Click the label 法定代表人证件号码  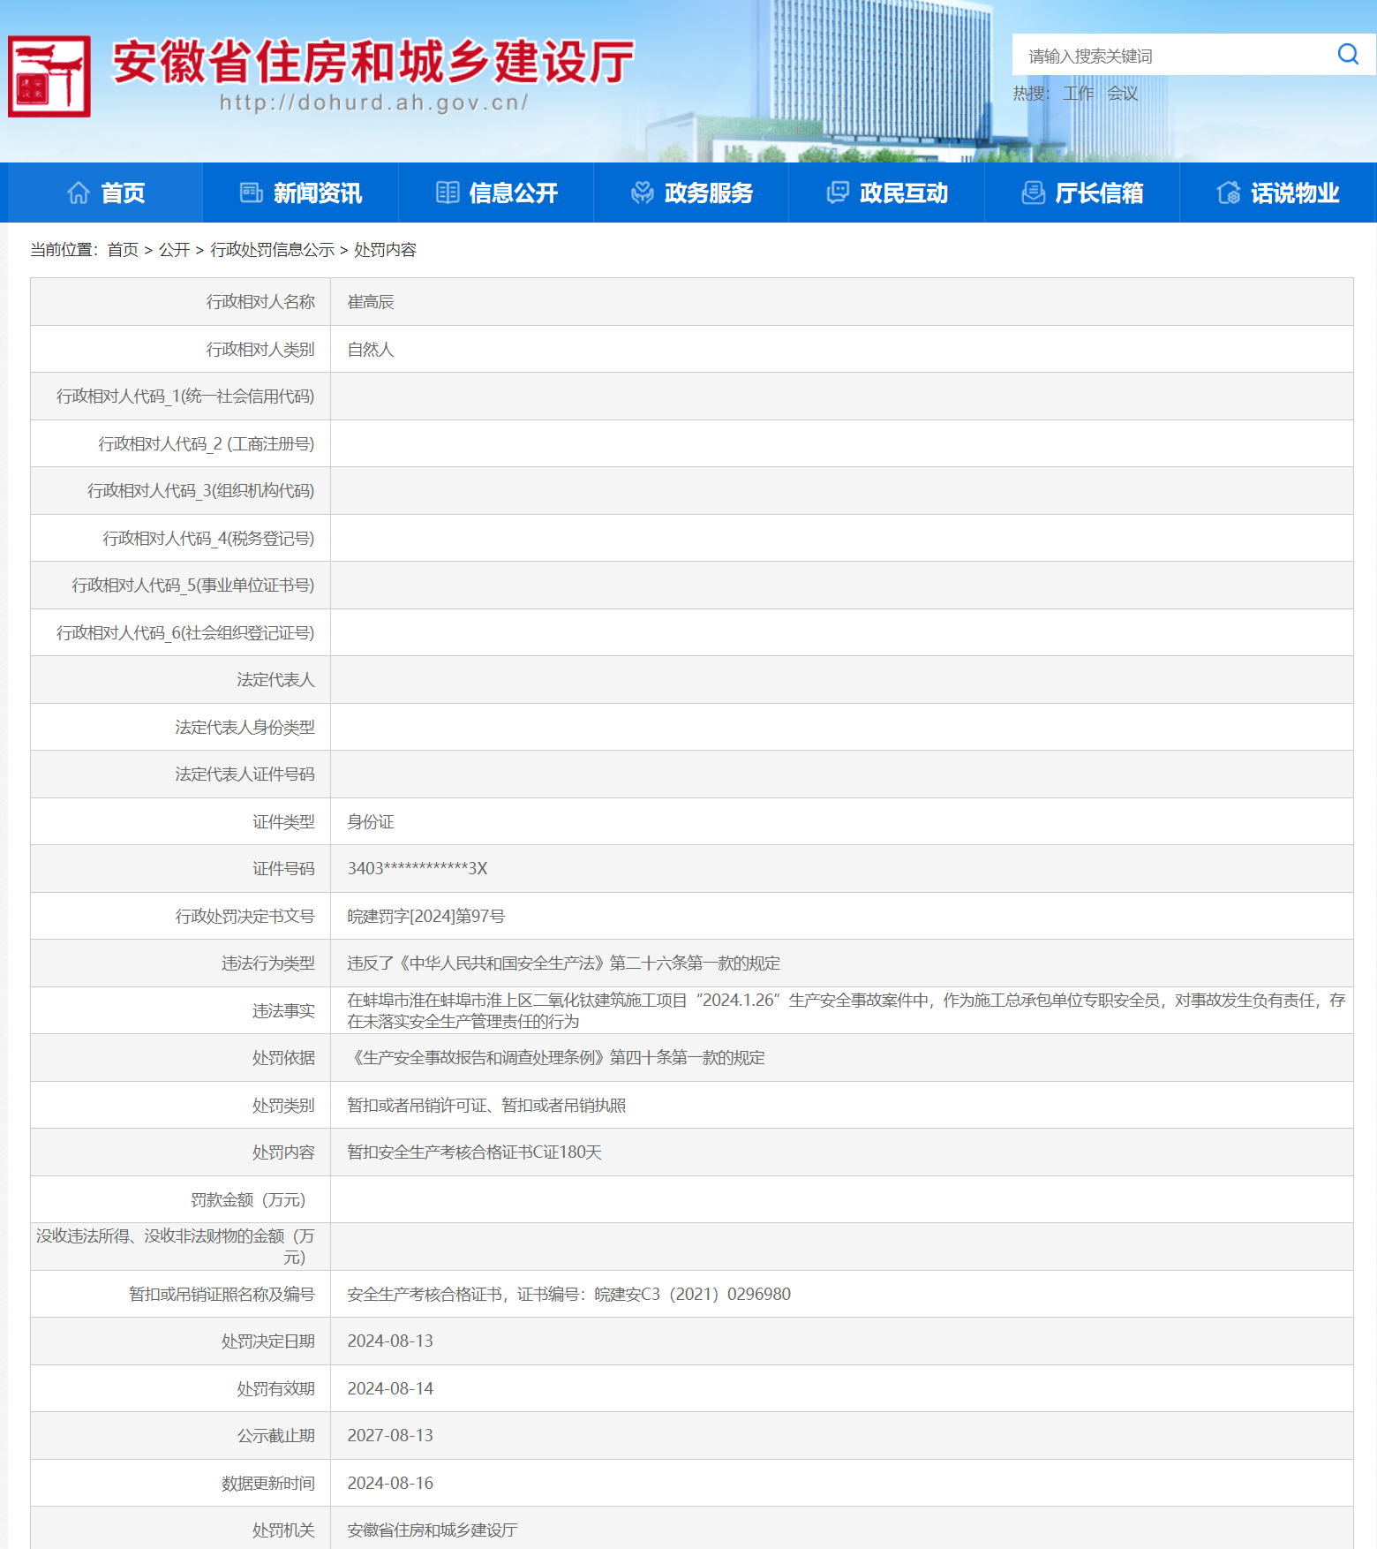coord(245,774)
